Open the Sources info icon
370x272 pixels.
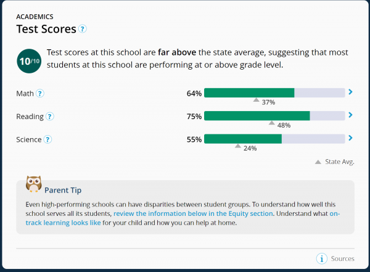click(x=322, y=258)
